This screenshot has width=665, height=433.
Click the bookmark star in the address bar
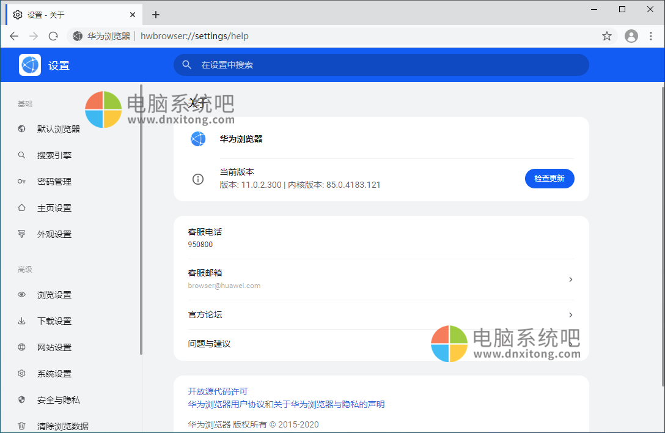pyautogui.click(x=606, y=36)
